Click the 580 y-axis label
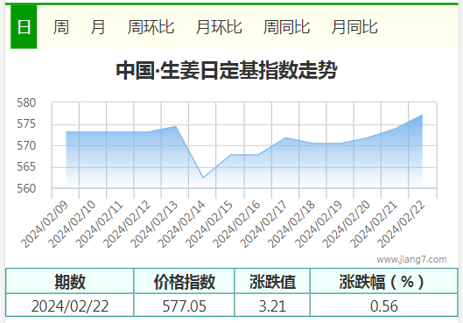463x323 pixels. pyautogui.click(x=26, y=102)
